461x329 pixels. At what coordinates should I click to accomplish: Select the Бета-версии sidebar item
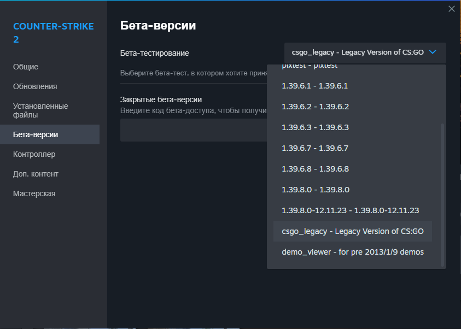50,134
